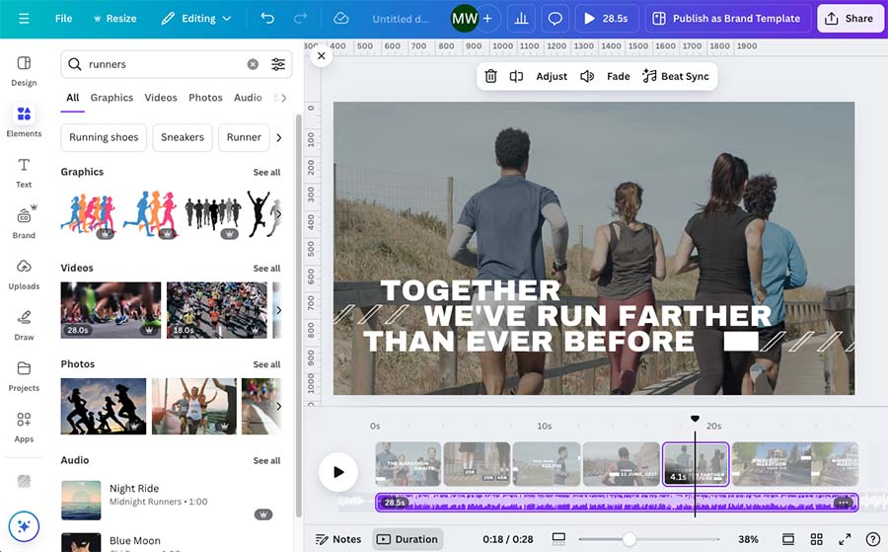888x552 pixels.
Task: Select the Sneakers suggestion chip
Action: (x=183, y=137)
